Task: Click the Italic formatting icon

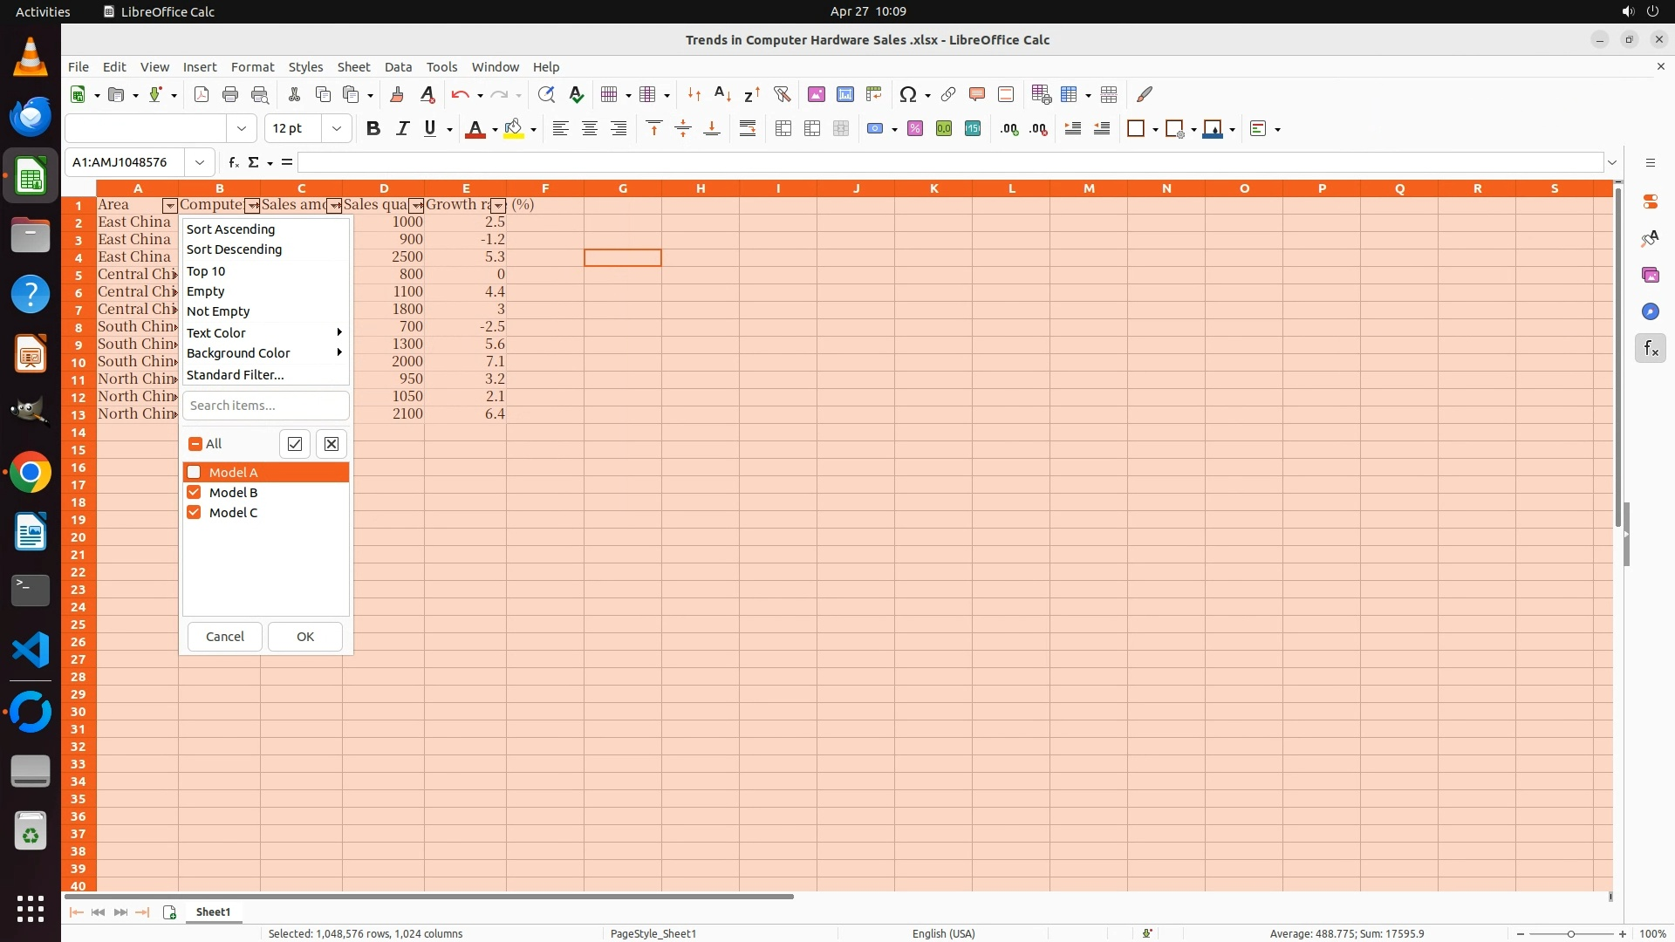Action: click(402, 129)
